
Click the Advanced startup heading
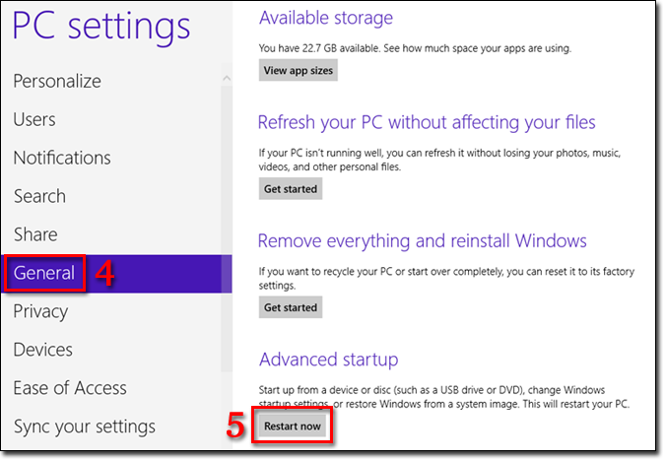[327, 360]
